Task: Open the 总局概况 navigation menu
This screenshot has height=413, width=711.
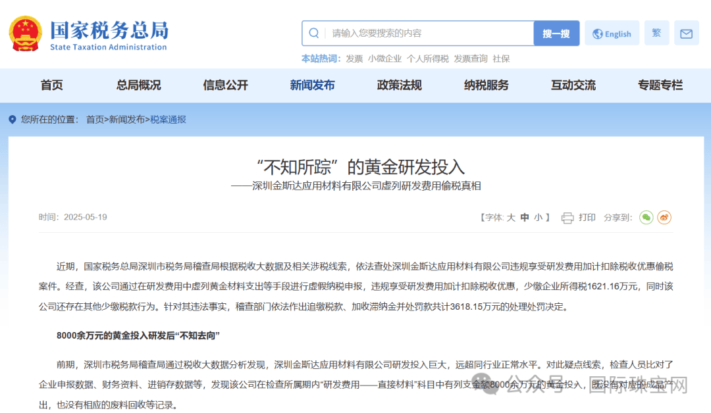Action: [138, 85]
